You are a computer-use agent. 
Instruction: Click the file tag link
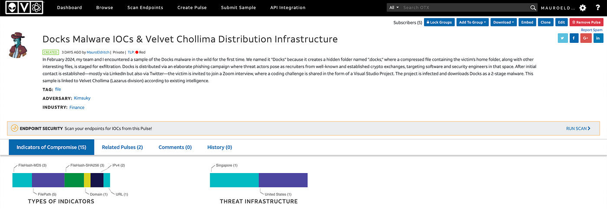coord(58,89)
